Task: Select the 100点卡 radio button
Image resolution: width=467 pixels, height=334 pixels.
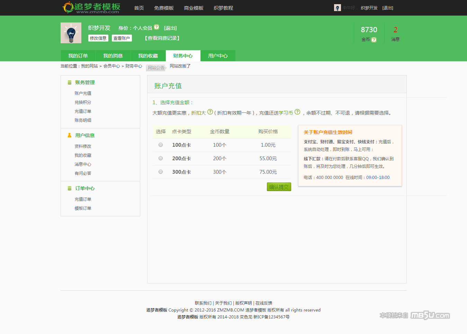Action: tap(161, 145)
